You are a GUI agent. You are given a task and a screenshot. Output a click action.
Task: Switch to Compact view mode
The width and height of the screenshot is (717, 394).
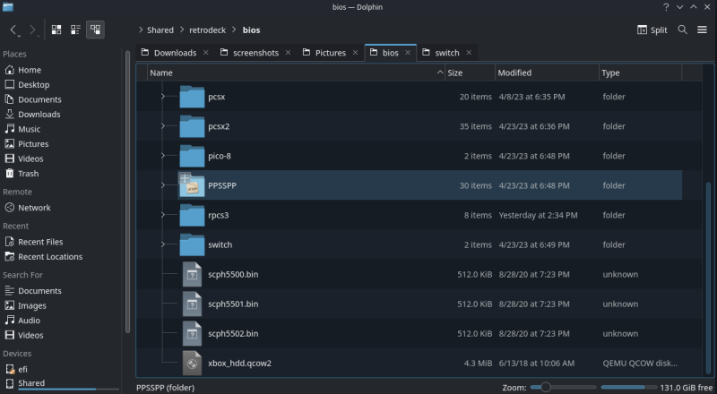click(75, 30)
